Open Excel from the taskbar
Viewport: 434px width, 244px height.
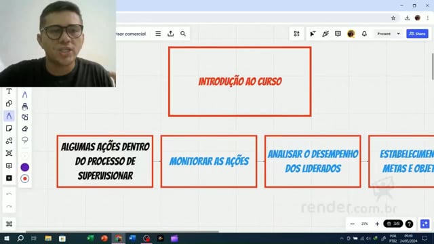(90, 239)
